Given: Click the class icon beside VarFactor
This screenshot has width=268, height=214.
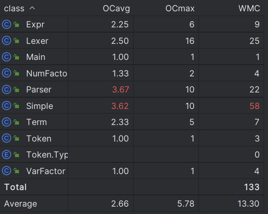Looking at the screenshot, I should (7, 171).
